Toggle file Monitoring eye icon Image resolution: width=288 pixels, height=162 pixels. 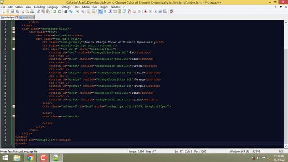click(139, 11)
